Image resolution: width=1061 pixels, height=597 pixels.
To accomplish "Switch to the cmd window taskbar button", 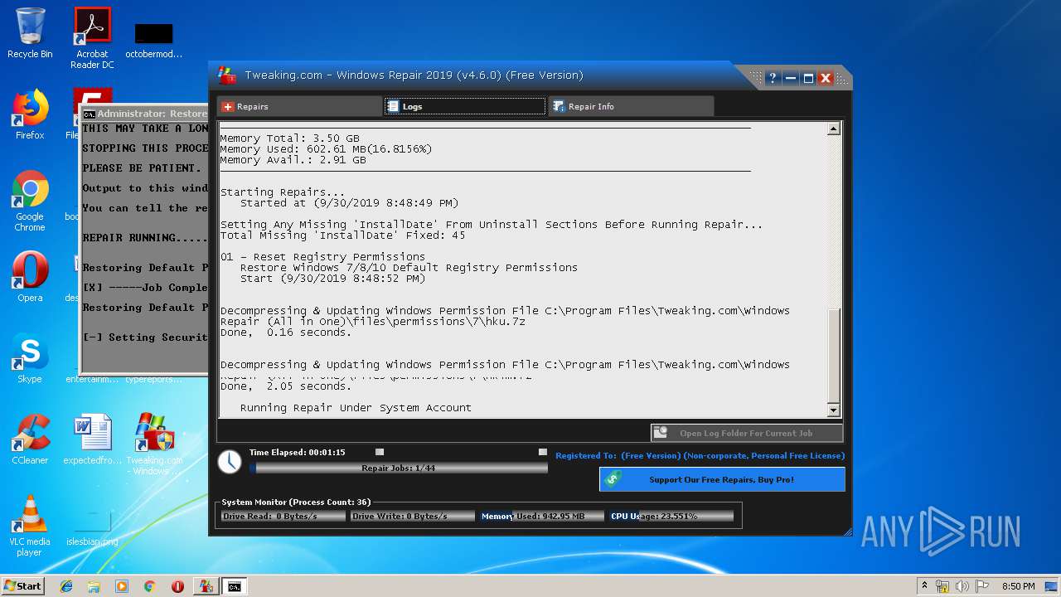I will pos(235,586).
